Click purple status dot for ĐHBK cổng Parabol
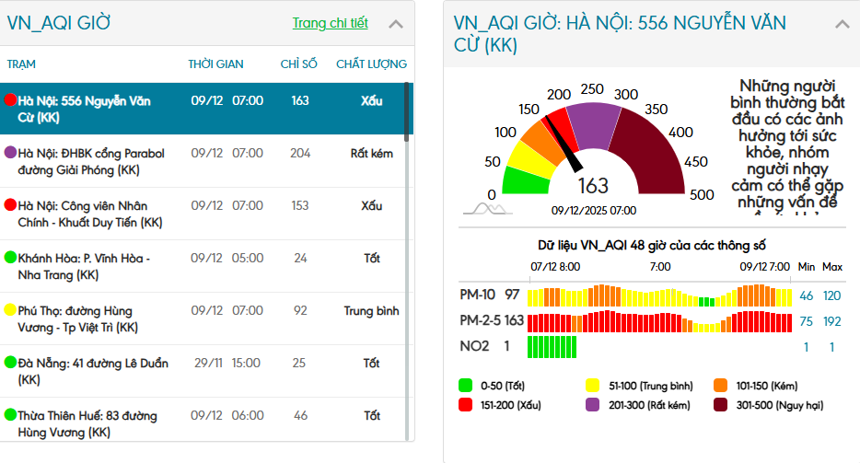Image resolution: width=860 pixels, height=463 pixels. click(11, 152)
